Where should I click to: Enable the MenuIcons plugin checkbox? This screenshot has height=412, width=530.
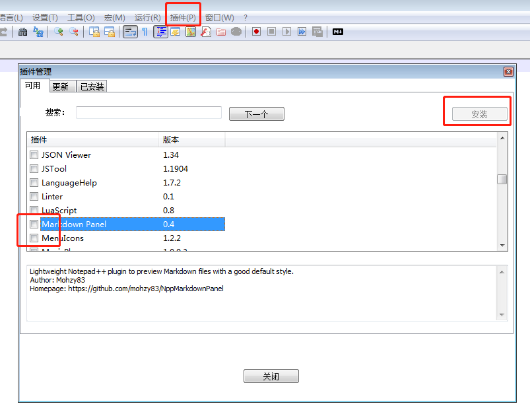[x=34, y=238]
